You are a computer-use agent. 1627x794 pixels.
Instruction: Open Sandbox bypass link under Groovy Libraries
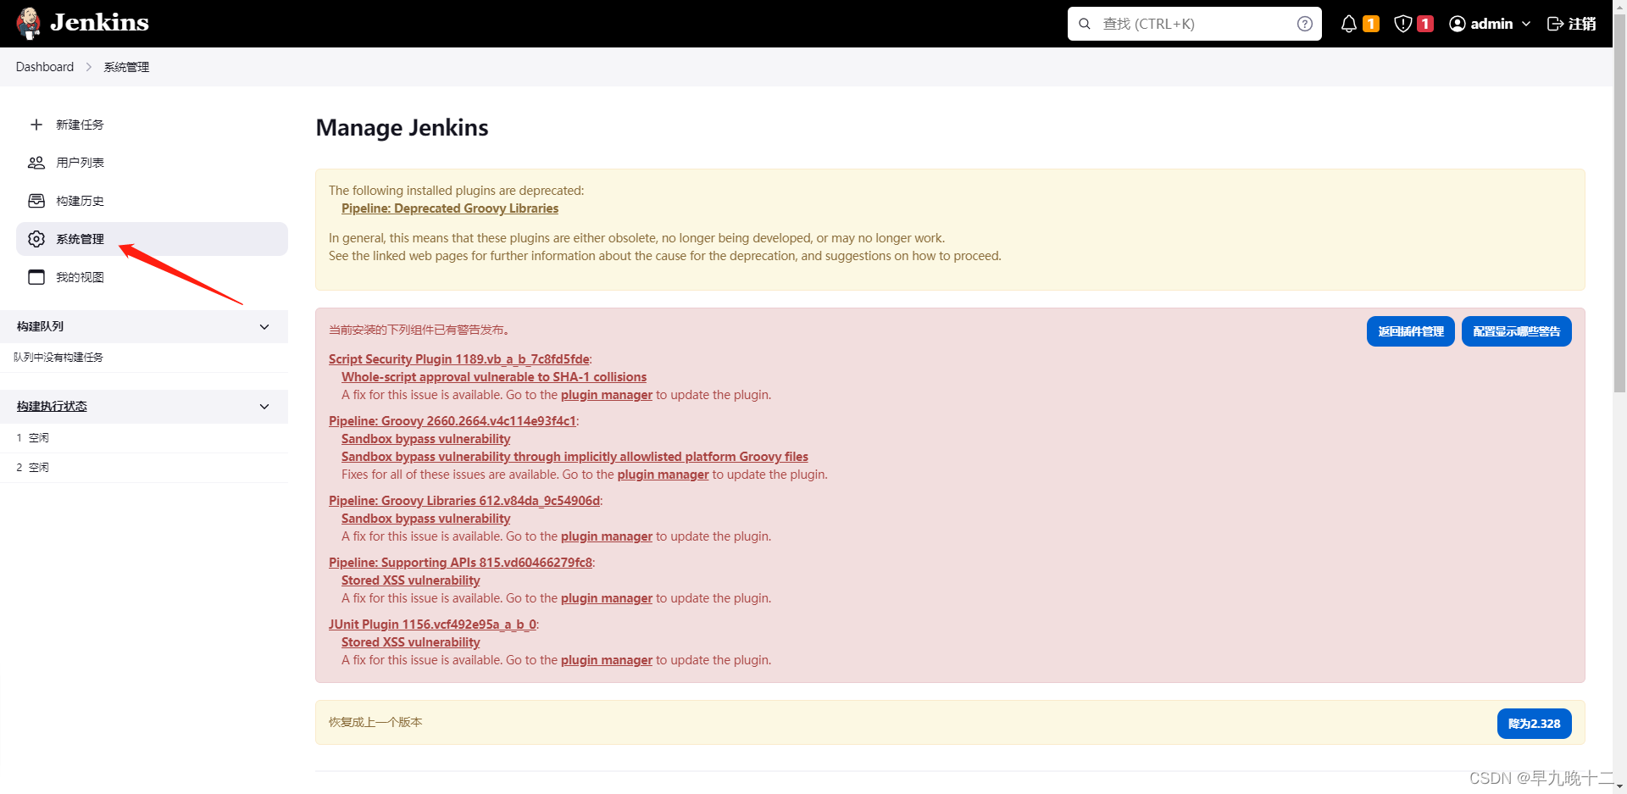[x=426, y=519]
